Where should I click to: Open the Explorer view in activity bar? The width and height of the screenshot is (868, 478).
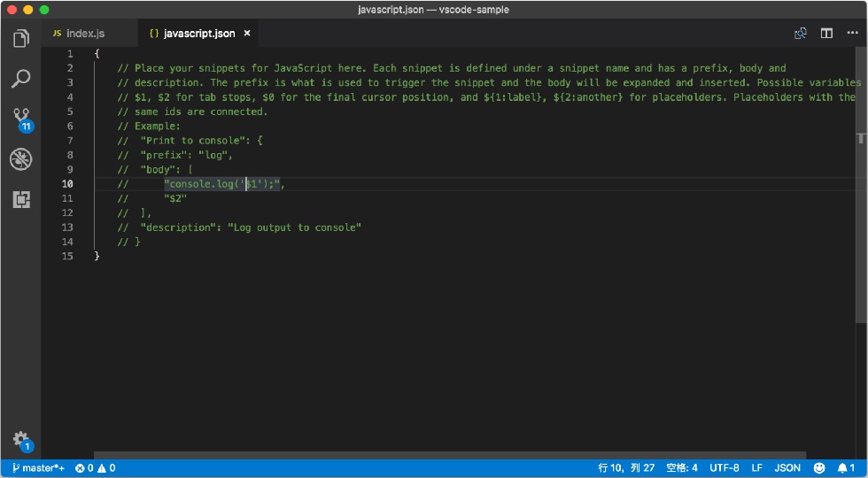click(x=21, y=38)
